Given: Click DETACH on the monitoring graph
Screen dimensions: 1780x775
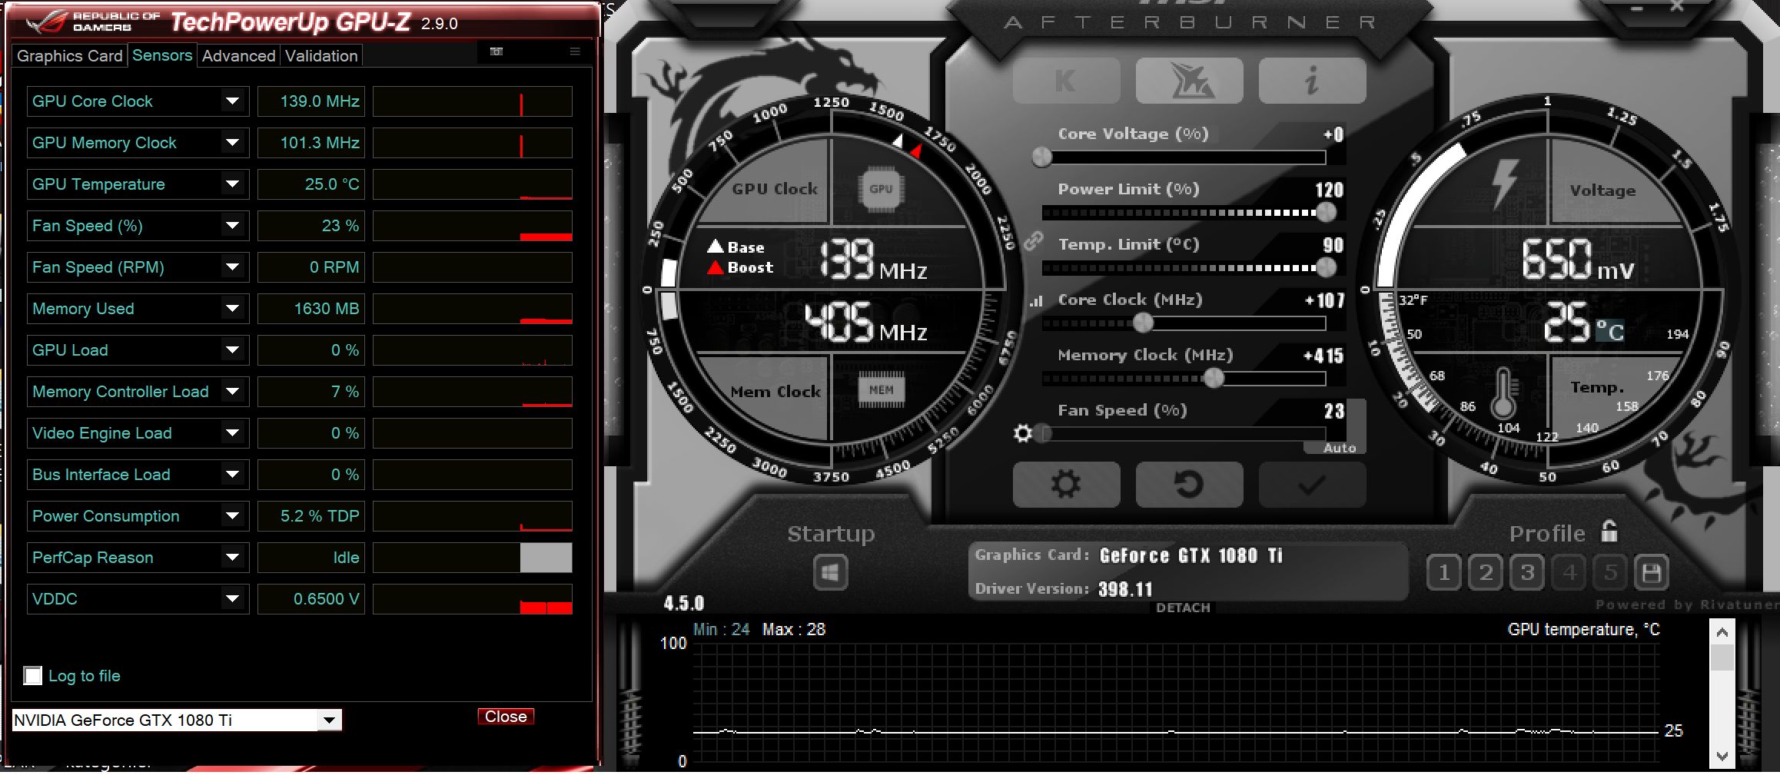Looking at the screenshot, I should pos(1183,608).
